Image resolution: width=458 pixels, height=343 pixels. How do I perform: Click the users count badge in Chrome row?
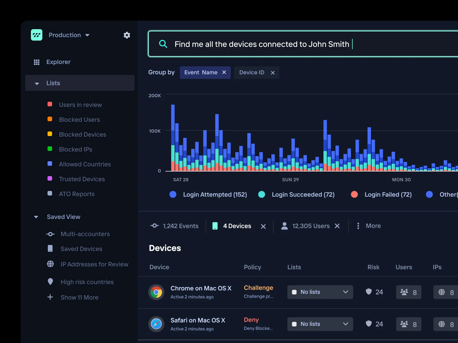click(x=408, y=292)
